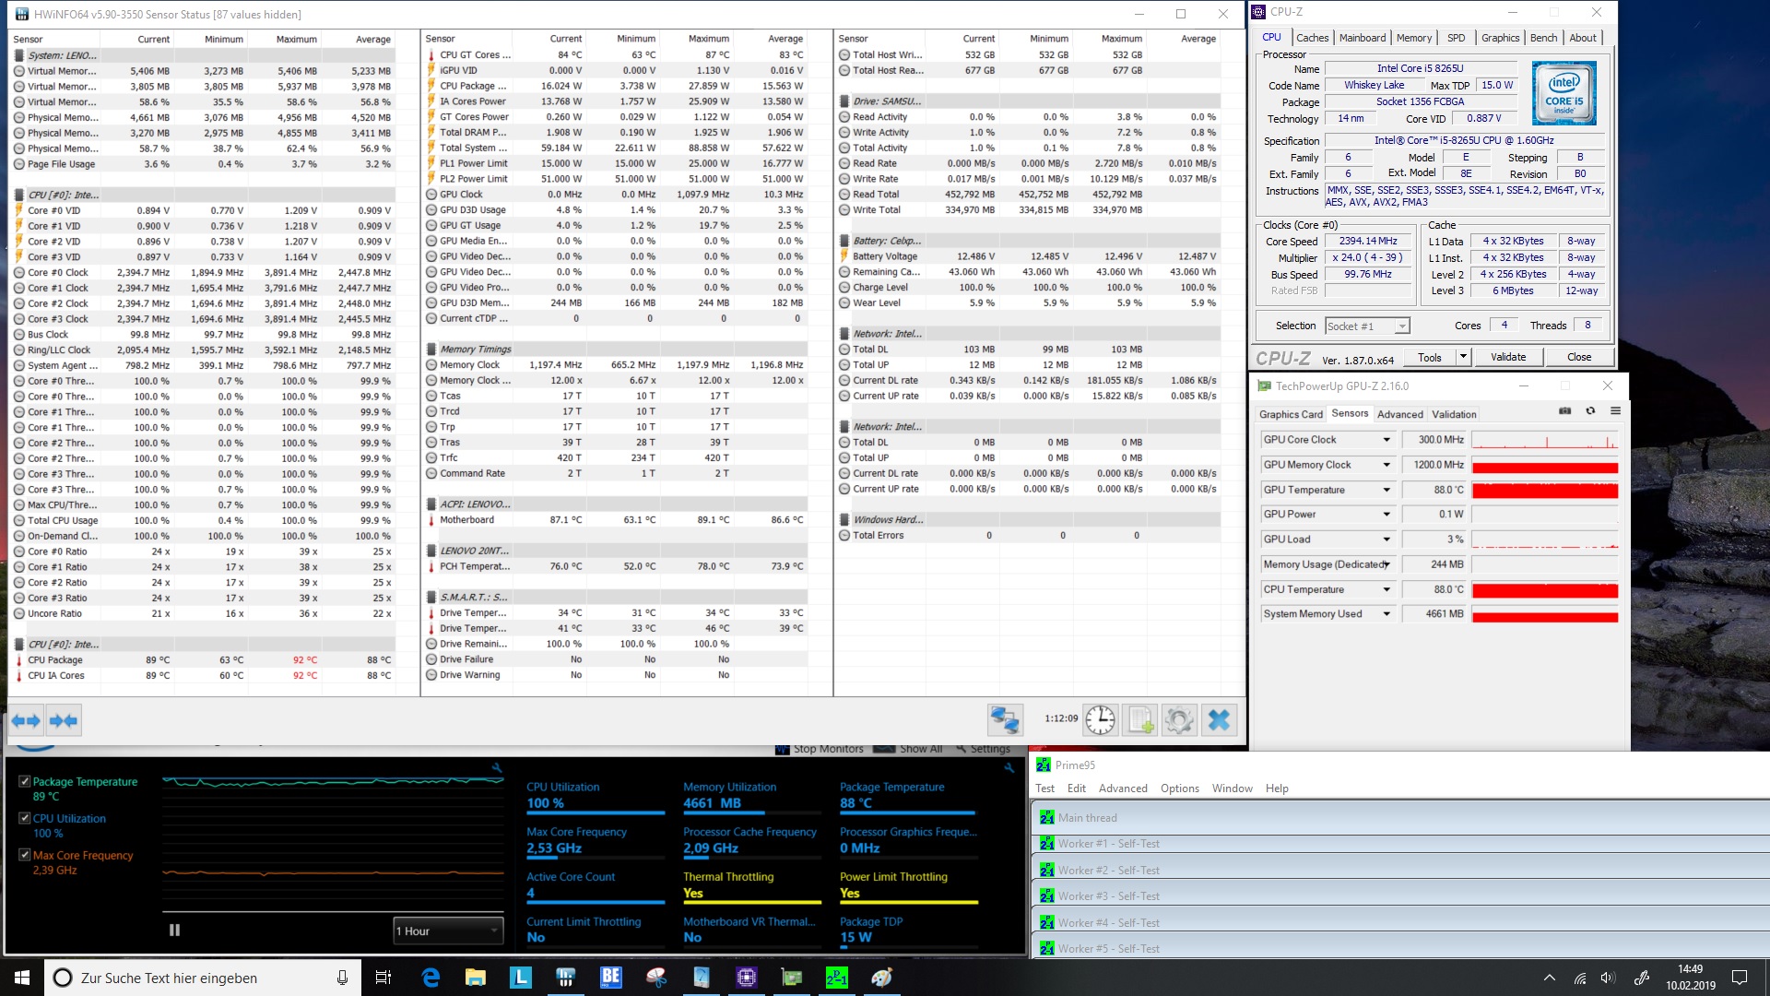Click Prime95 Worker #3 Self-Test icon
Screen dimensions: 1770x996
1046,895
